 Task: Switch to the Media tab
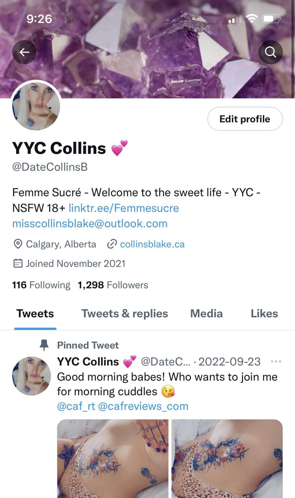pyautogui.click(x=207, y=314)
